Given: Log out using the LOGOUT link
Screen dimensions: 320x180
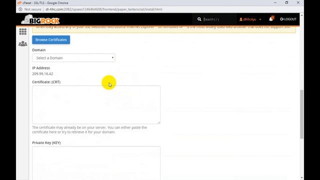Looking at the screenshot, I should [x=288, y=19].
